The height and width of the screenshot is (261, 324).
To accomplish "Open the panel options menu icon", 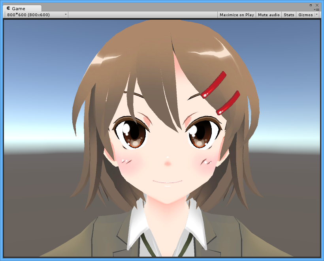I will point(316,9).
